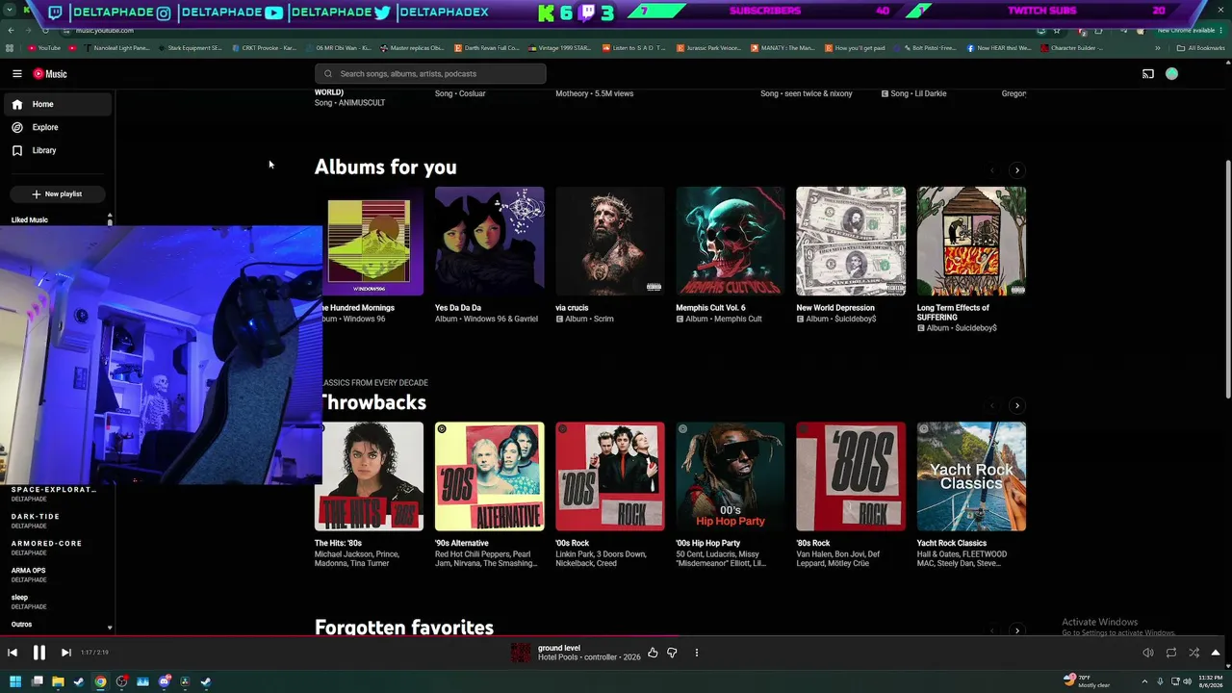Click the search songs, albums, artists field
This screenshot has height=693, width=1232.
coord(430,73)
